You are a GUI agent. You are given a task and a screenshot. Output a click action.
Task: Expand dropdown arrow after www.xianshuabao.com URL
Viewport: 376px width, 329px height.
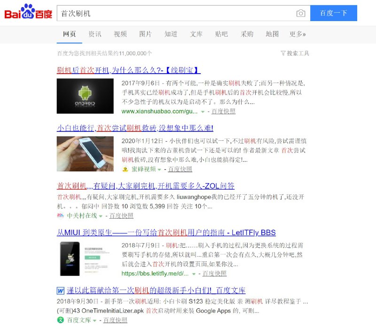click(203, 112)
